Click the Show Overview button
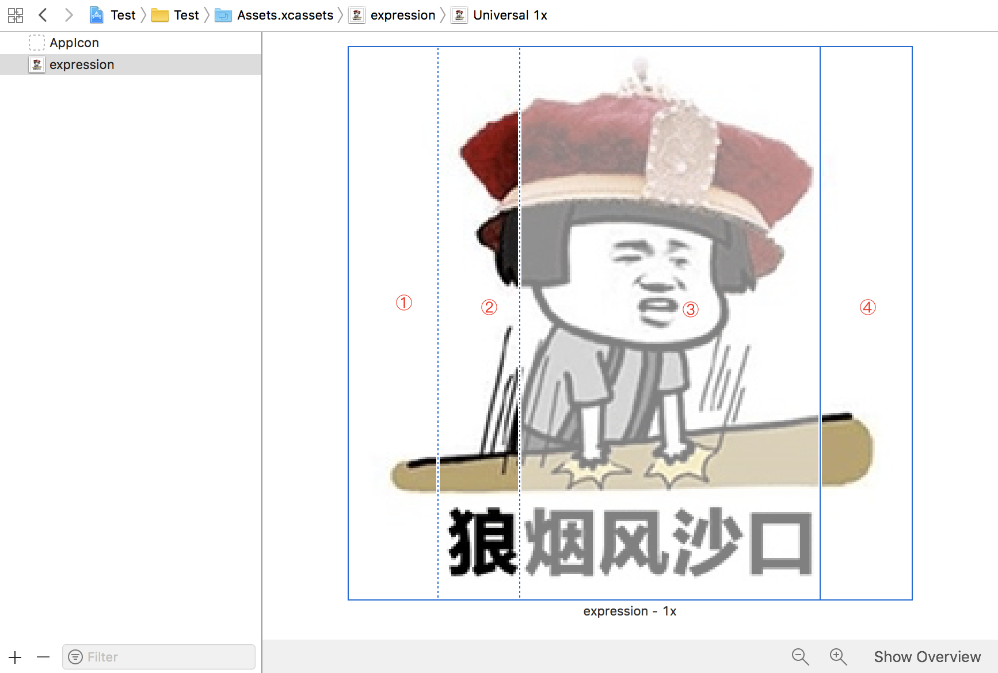The image size is (998, 673). click(x=927, y=657)
